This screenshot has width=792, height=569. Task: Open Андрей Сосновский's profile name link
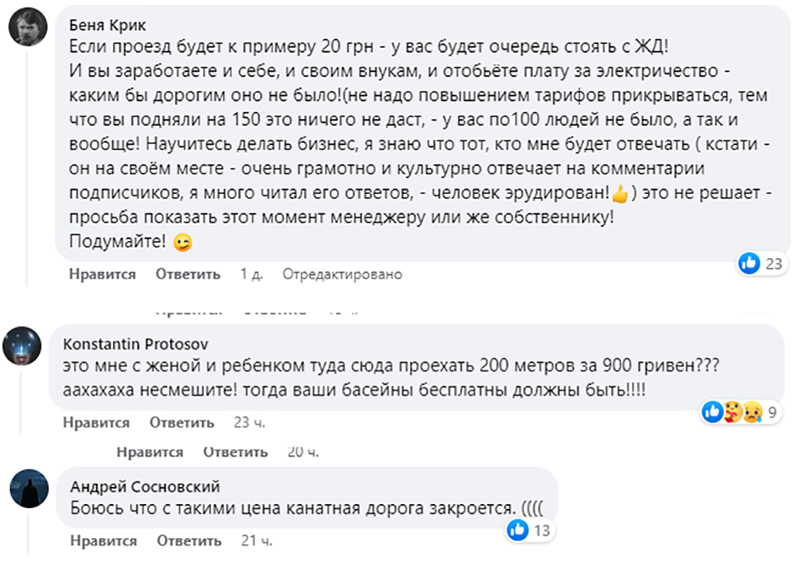(x=145, y=486)
